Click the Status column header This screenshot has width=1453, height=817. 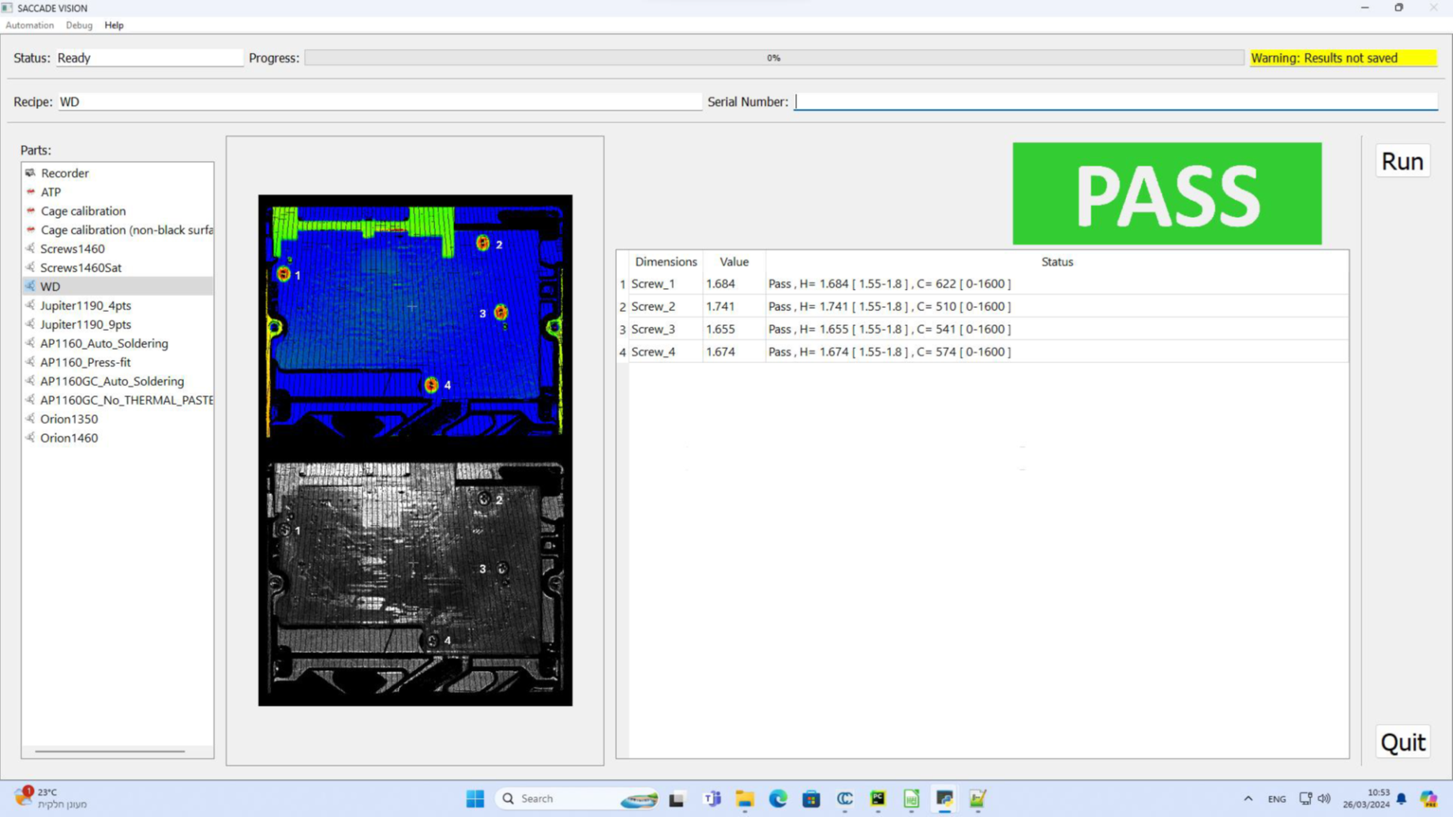click(x=1057, y=261)
